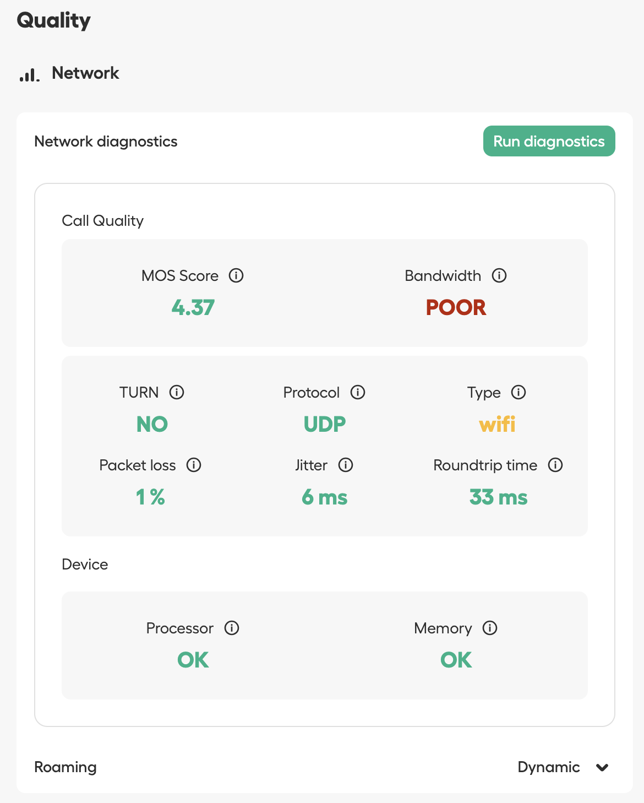644x803 pixels.
Task: Click the Roundtrip time info icon
Action: [x=555, y=465]
